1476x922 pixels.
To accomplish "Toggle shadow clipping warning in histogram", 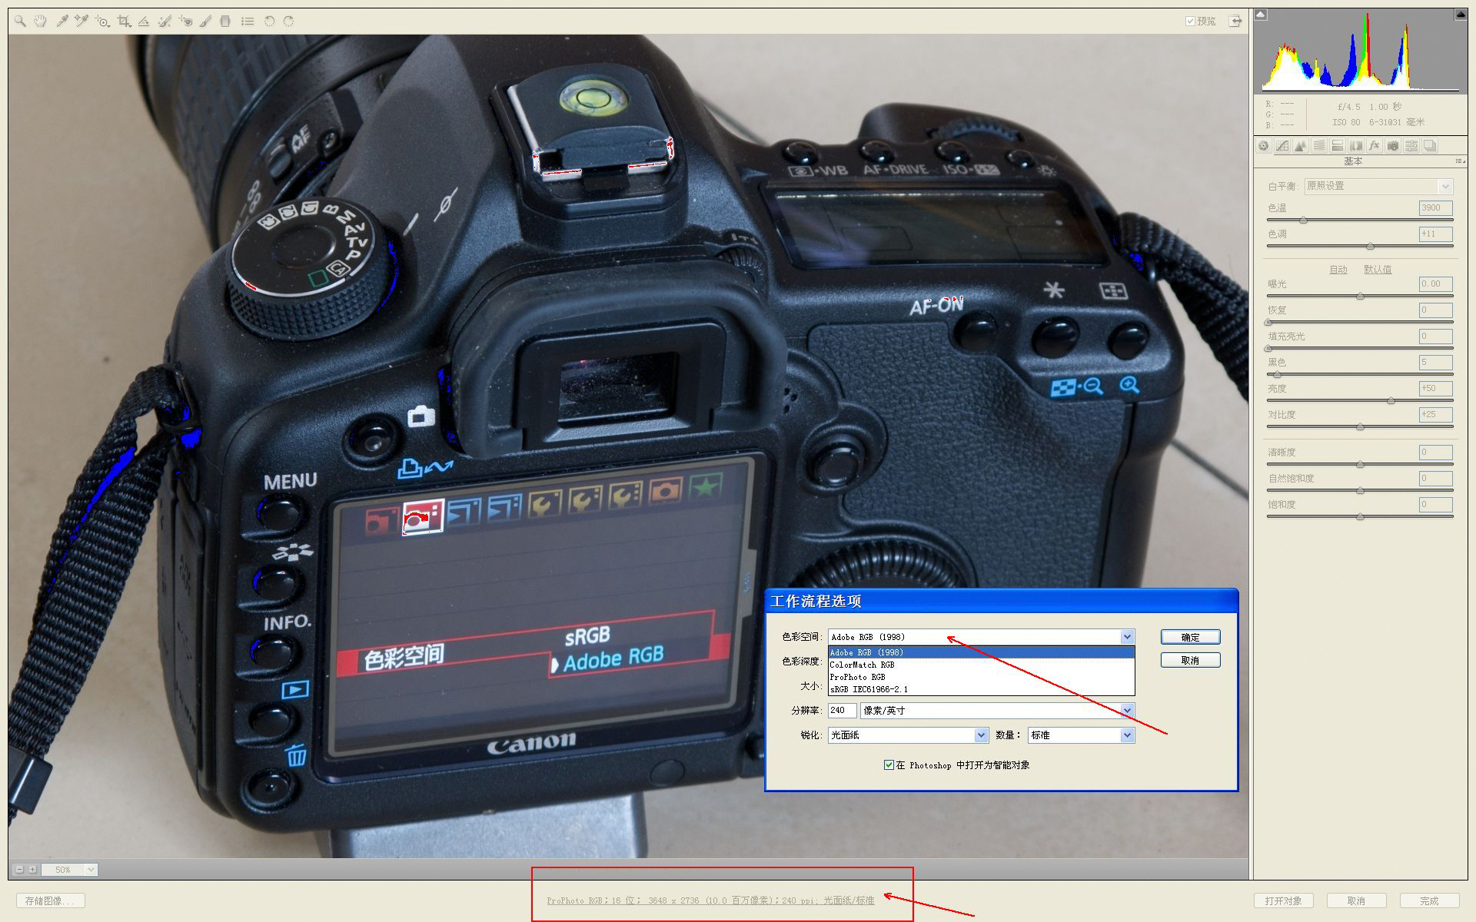I will (x=1262, y=14).
